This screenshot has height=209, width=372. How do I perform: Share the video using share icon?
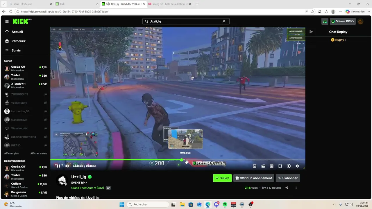[287, 188]
